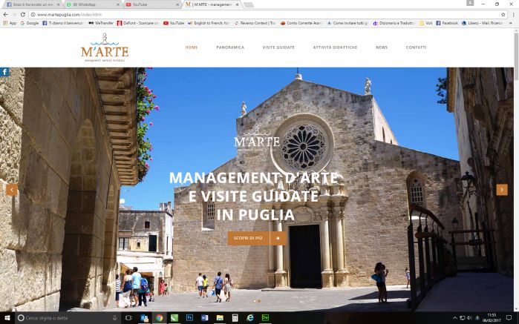This screenshot has width=519, height=324.
Task: Open the VISITE GUIDATE menu item
Action: pyautogui.click(x=278, y=47)
